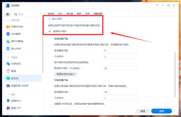
Task: Click the main content vertical scrollbar
Action: pos(175,75)
